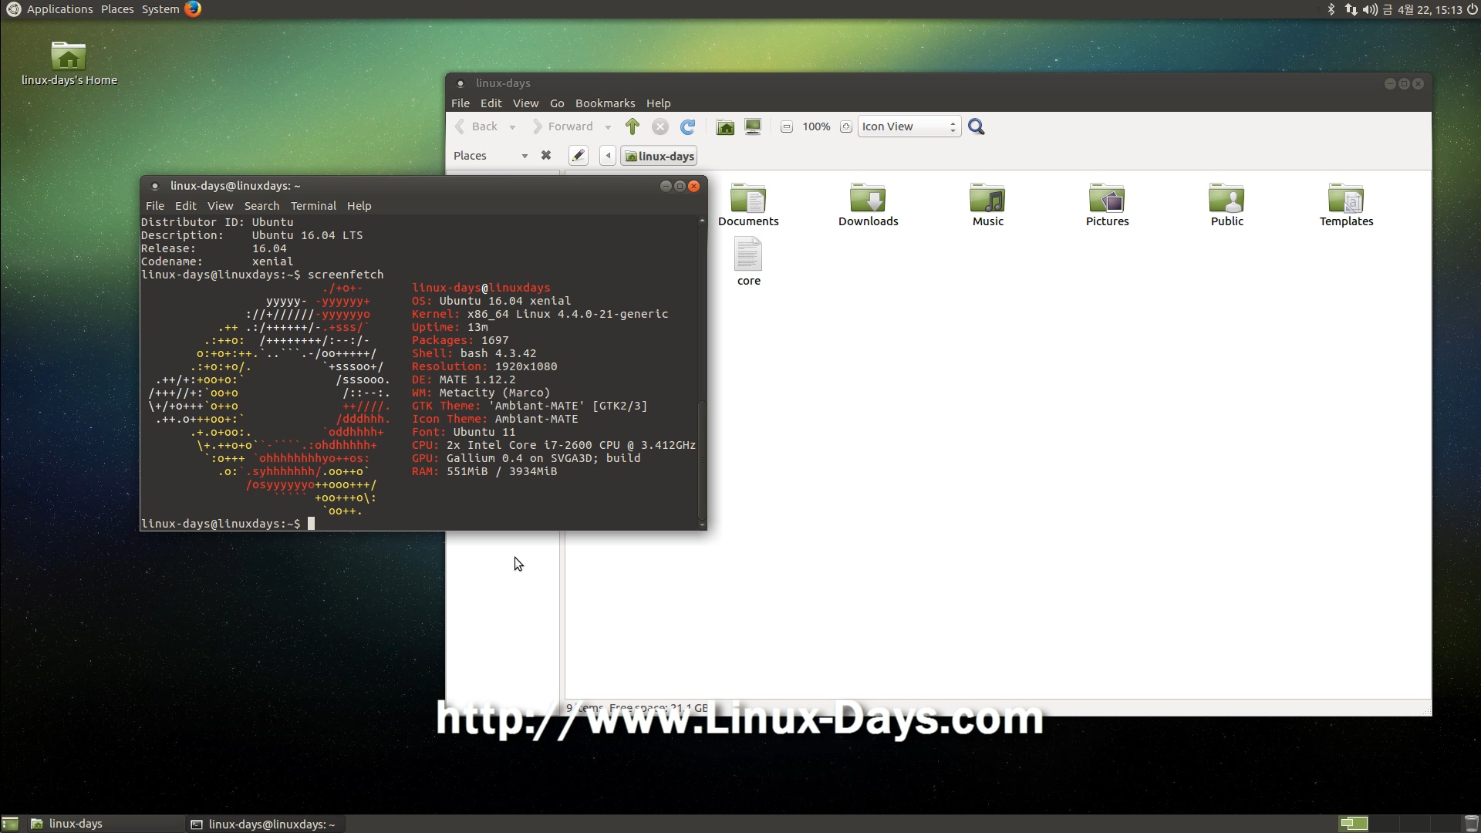
Task: Open the Icon View mode dropdown
Action: (909, 126)
